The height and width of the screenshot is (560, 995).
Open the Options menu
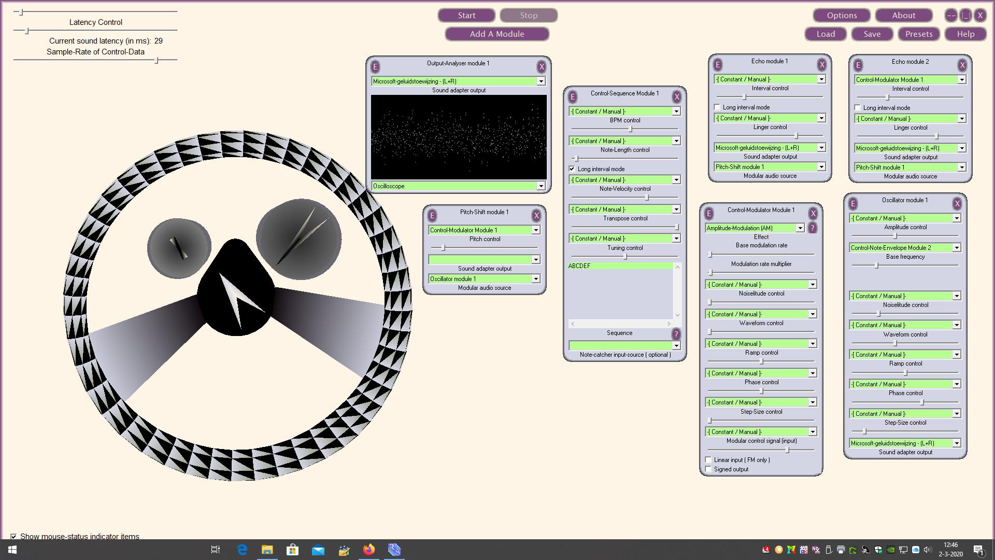[x=842, y=16]
